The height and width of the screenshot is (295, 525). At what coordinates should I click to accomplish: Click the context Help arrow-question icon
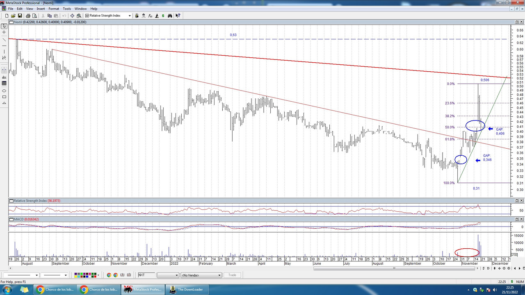pyautogui.click(x=178, y=16)
